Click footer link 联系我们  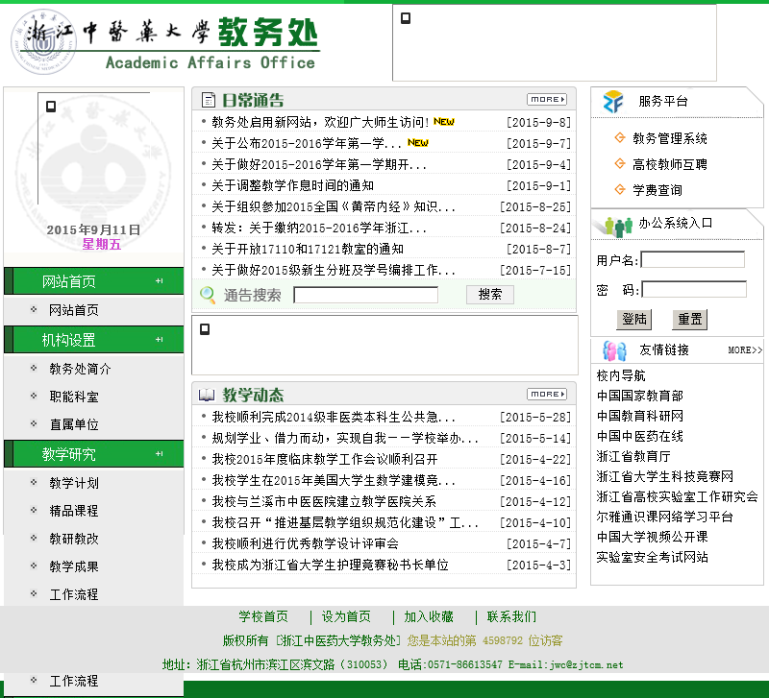[x=511, y=616]
